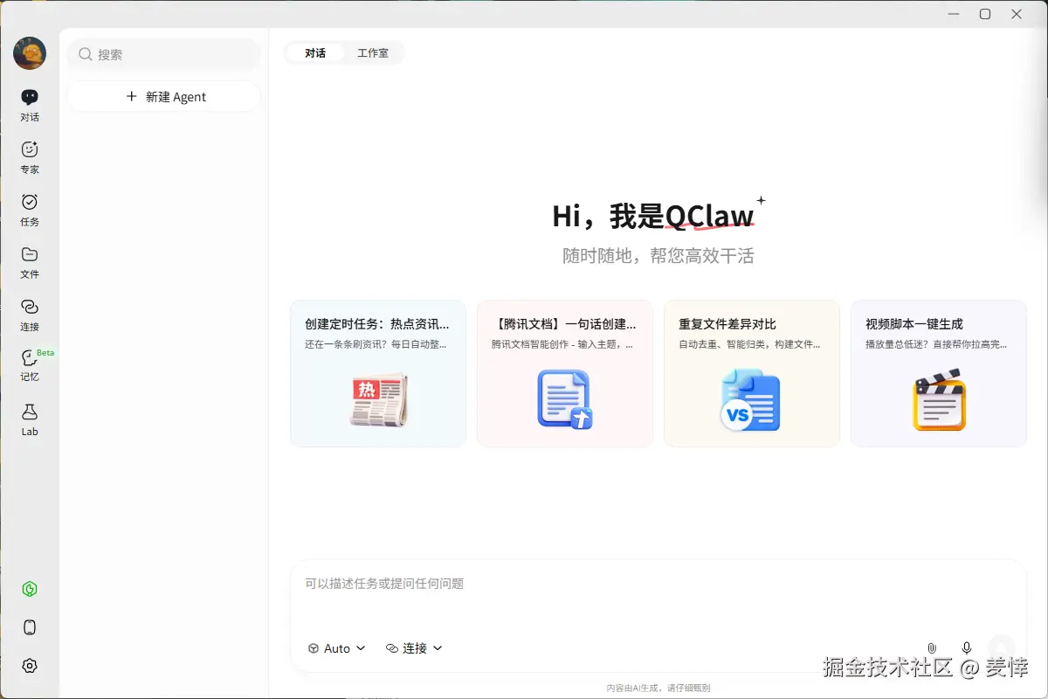Click the 还在一条条刷资讯 description text

pyautogui.click(x=376, y=344)
